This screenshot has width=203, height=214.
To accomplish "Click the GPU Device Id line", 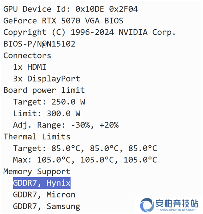I will [71, 9].
